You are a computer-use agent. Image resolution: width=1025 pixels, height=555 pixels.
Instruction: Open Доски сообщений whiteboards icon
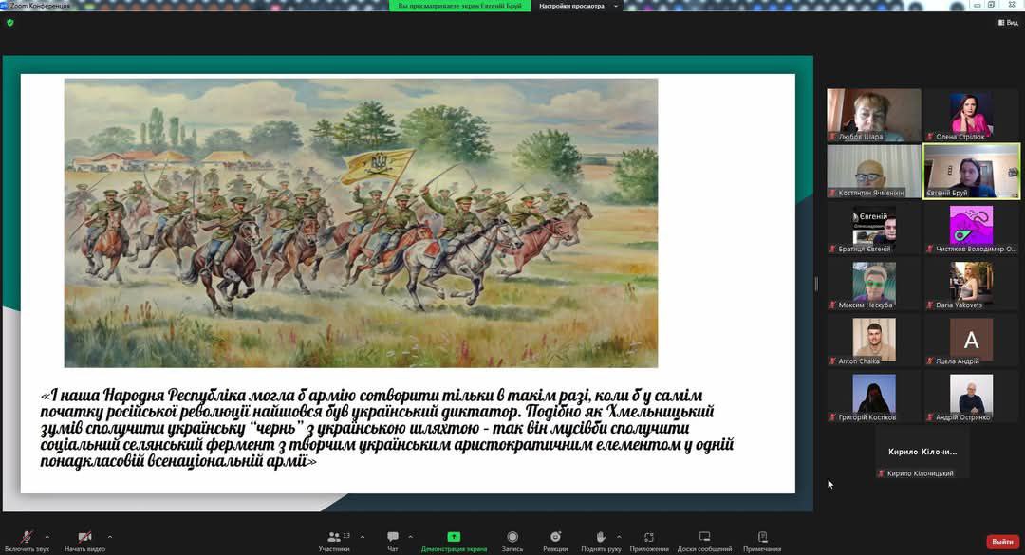[x=704, y=537]
